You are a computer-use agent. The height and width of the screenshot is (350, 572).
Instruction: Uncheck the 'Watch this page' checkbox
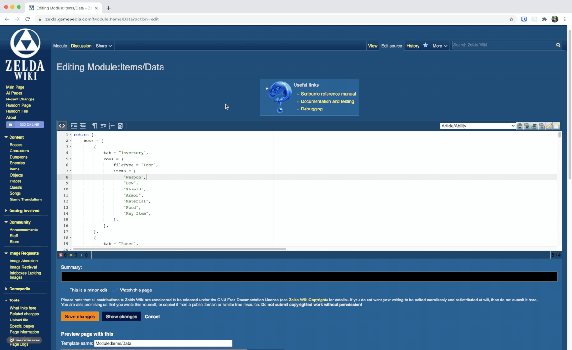(x=114, y=290)
